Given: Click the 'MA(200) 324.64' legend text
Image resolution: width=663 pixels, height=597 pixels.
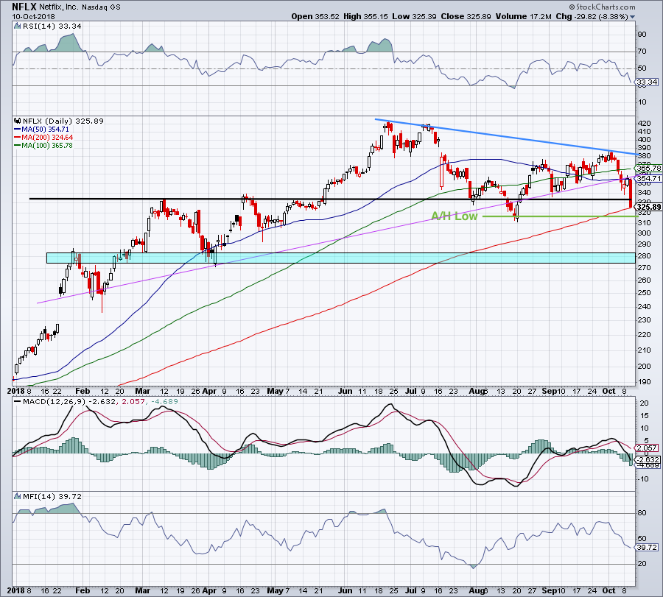Looking at the screenshot, I should pyautogui.click(x=47, y=138).
